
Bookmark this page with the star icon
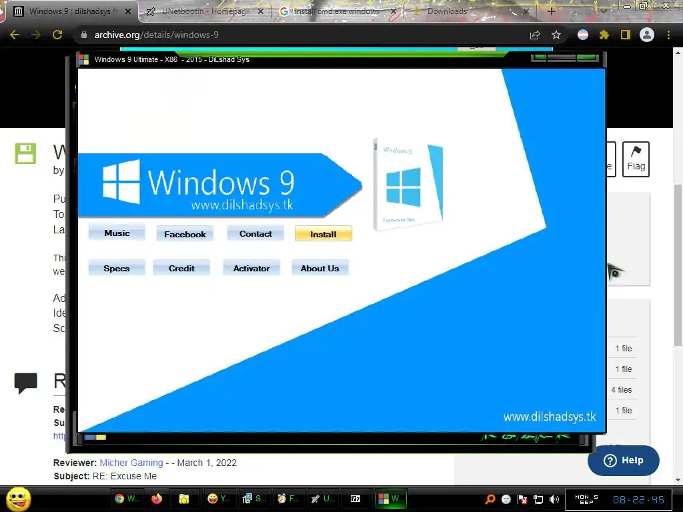[556, 35]
